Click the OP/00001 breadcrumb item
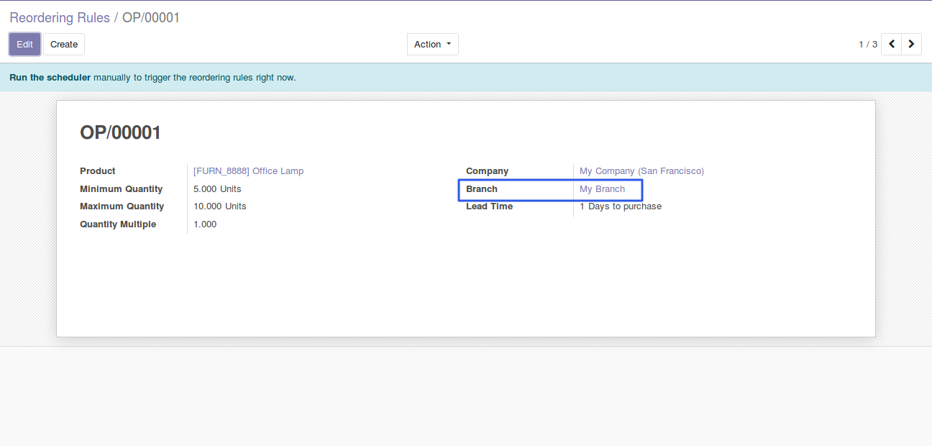 151,17
